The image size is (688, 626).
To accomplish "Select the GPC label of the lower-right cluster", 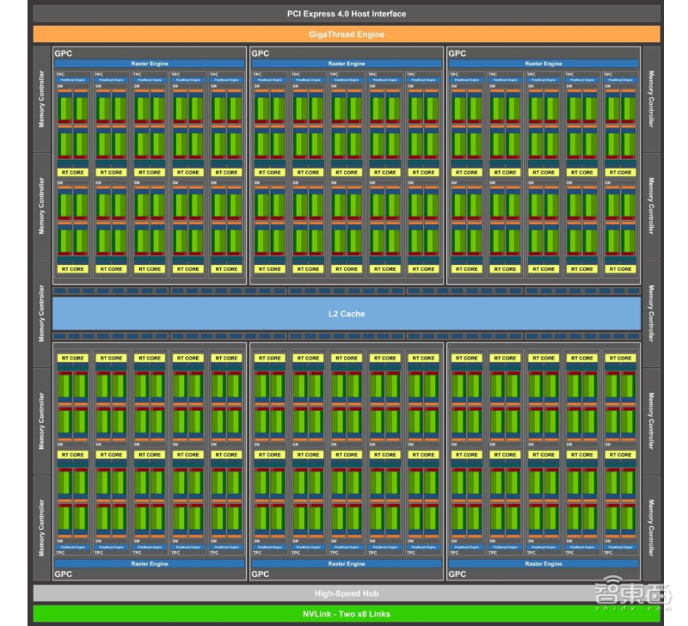I will tap(458, 574).
